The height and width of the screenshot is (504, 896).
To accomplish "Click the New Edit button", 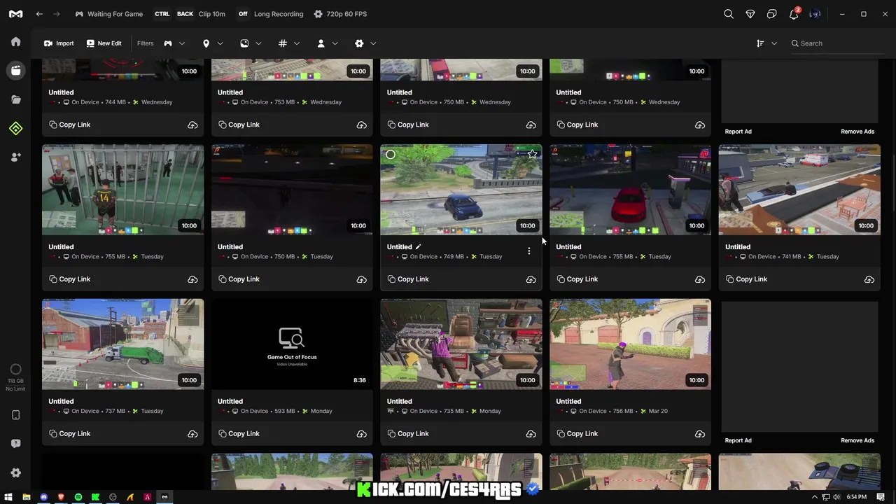I will point(104,43).
